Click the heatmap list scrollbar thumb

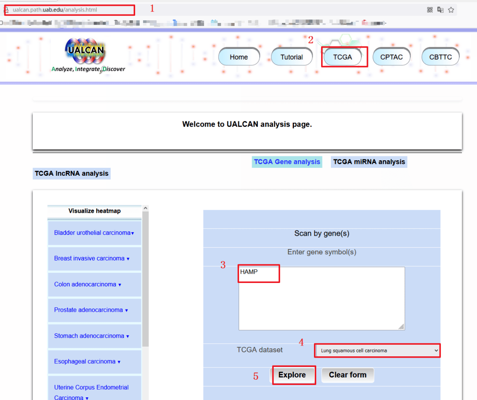pyautogui.click(x=145, y=279)
